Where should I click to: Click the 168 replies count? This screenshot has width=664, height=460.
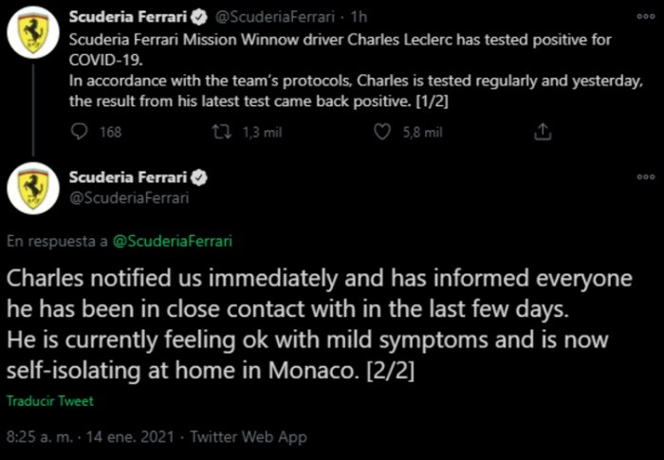click(110, 133)
